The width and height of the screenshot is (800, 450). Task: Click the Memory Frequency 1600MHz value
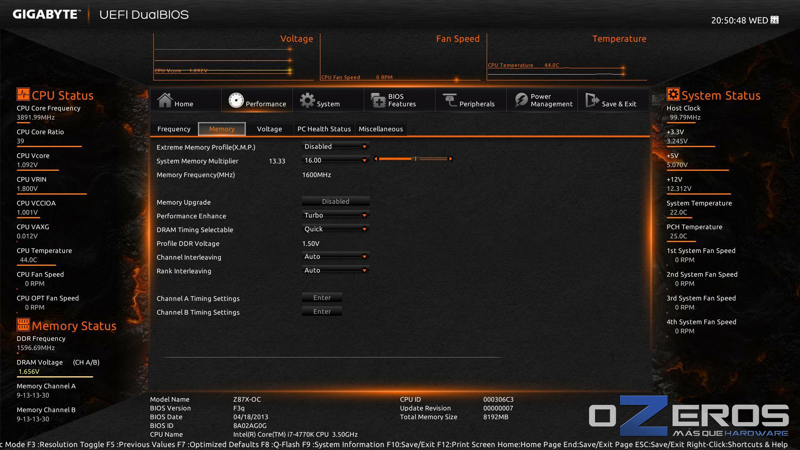pos(316,175)
